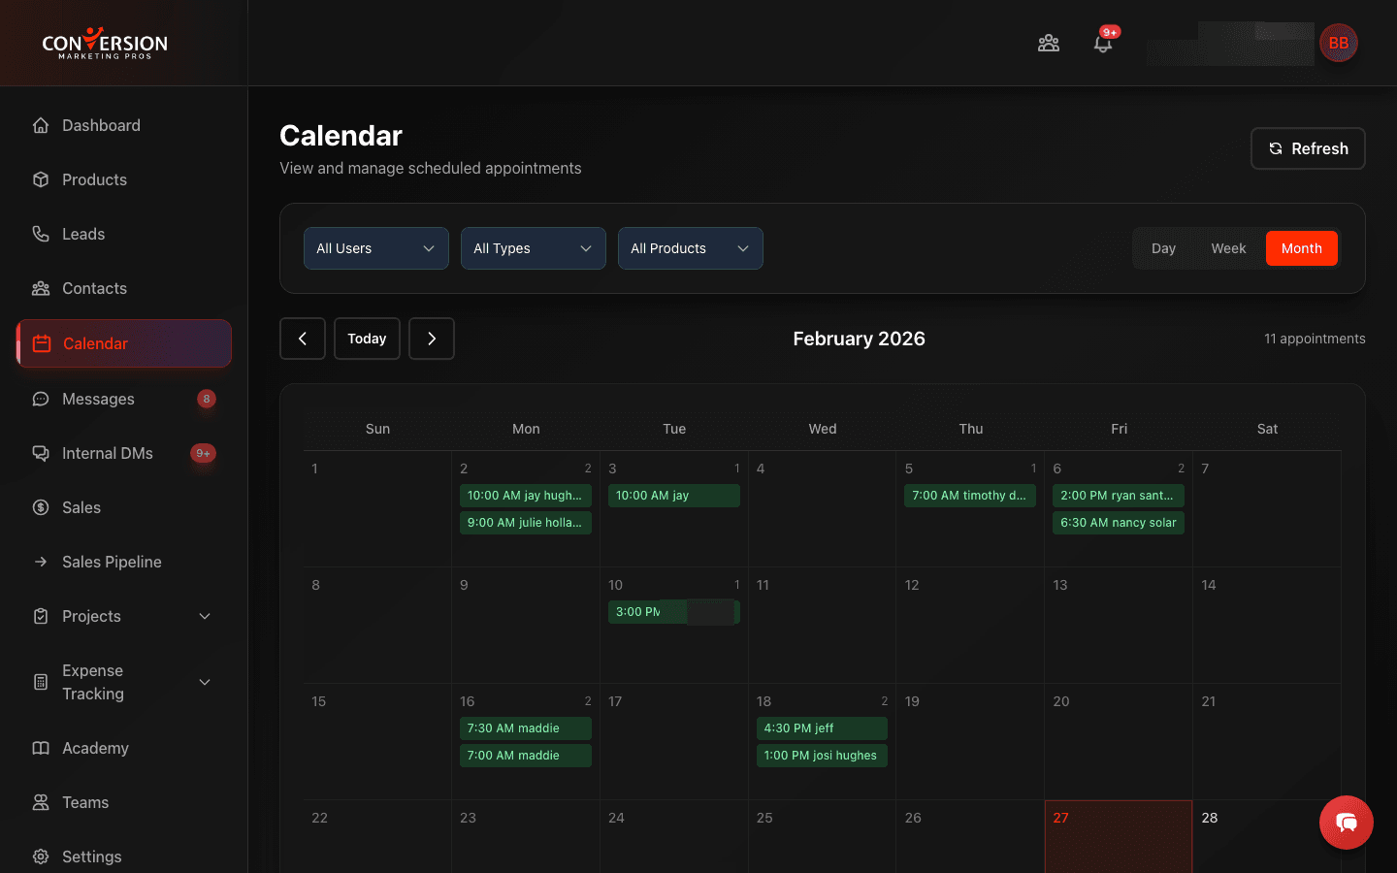Click the Leads phone icon

(40, 234)
